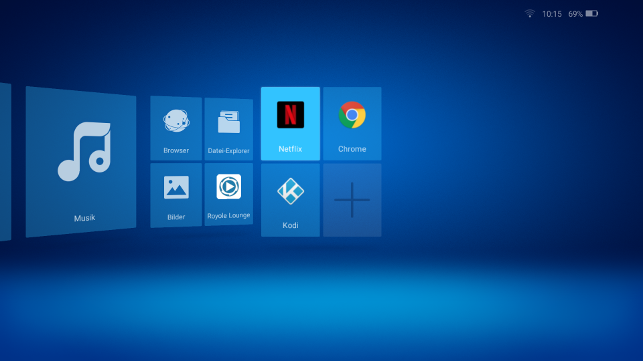Open Kodi using its diamond logo
The width and height of the screenshot is (643, 361).
pos(290,192)
